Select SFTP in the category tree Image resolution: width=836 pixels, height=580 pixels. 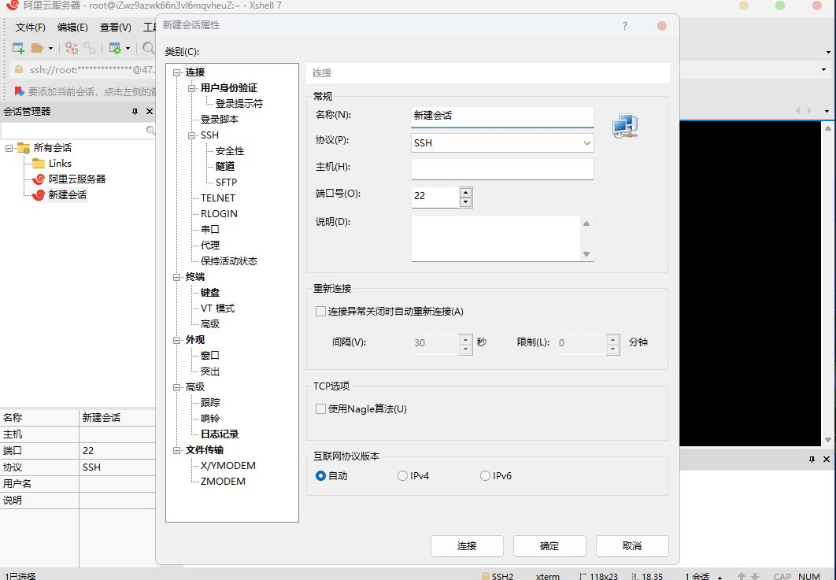226,183
